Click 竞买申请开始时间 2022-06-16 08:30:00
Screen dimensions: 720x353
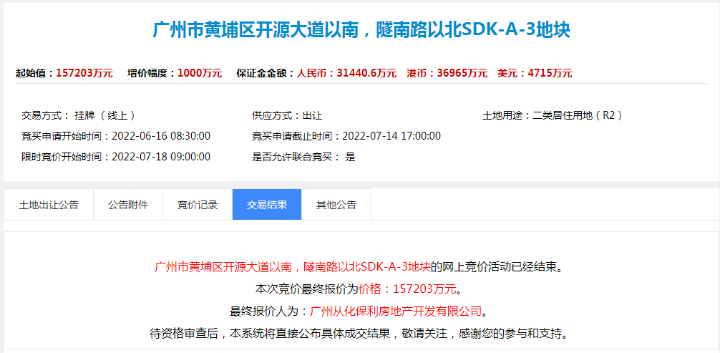(116, 136)
